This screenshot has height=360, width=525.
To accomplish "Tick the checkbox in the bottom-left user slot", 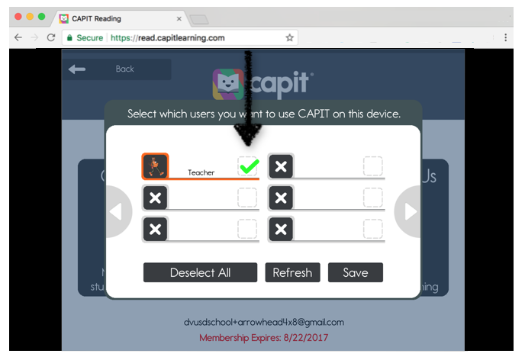I will (x=247, y=229).
